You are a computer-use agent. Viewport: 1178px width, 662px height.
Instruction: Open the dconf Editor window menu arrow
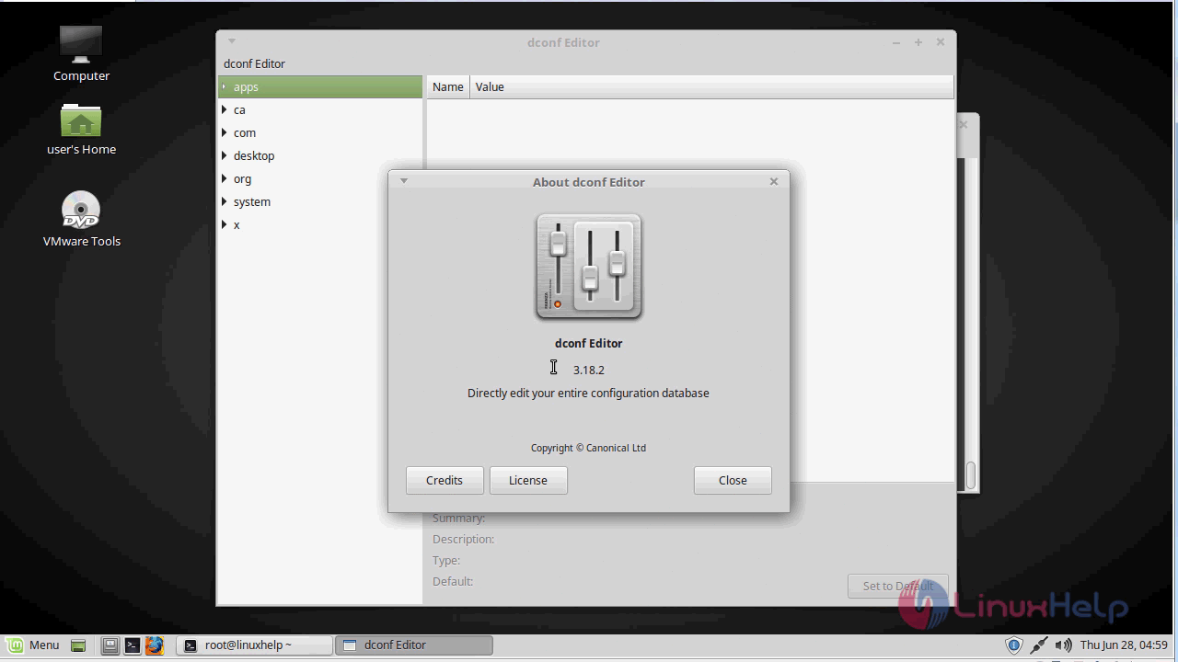[x=232, y=41]
